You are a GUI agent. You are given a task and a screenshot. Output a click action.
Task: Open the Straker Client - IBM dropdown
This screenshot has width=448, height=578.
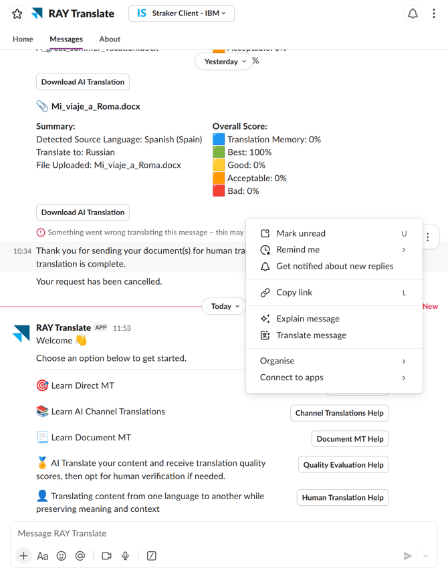pyautogui.click(x=181, y=13)
